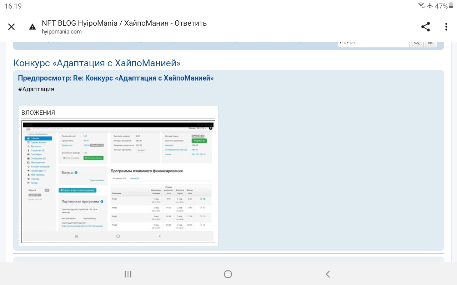Focus the Поиск search field

coord(373,43)
